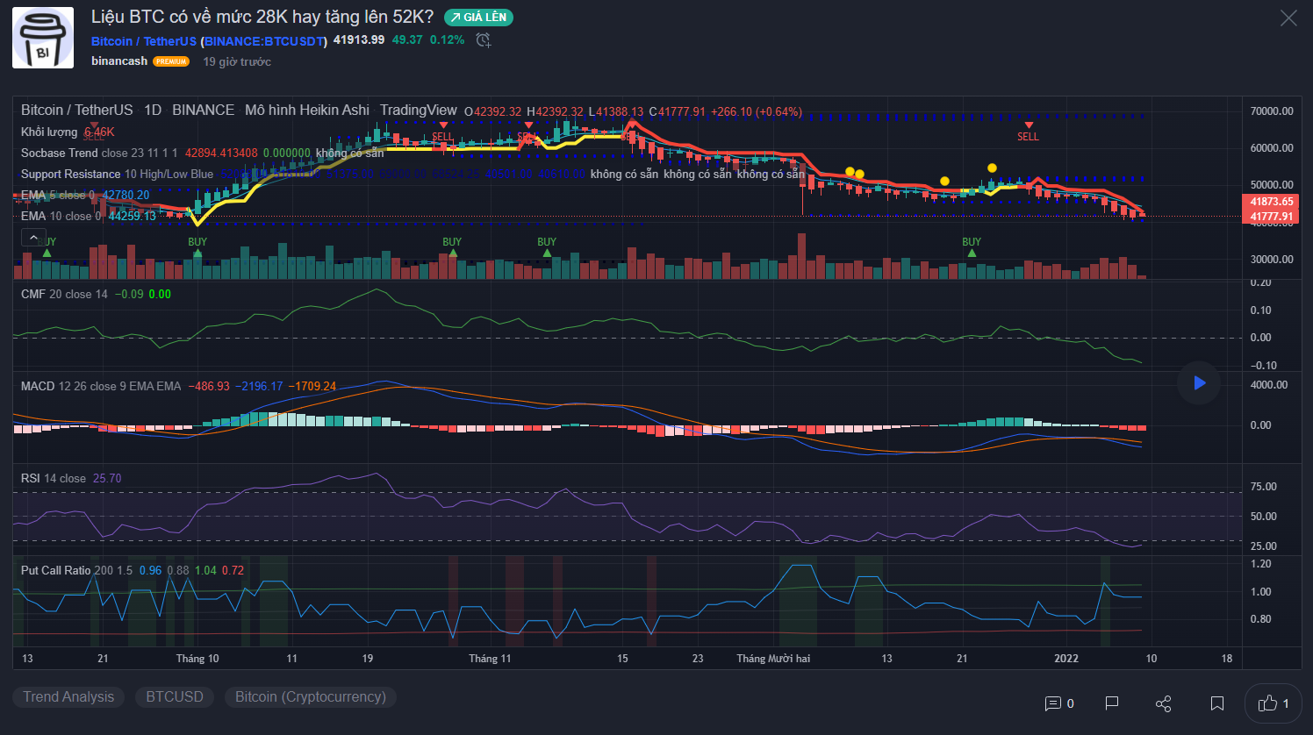Click the 19 giờ trước timestamp
Screen dimensions: 1313x735
(x=237, y=61)
